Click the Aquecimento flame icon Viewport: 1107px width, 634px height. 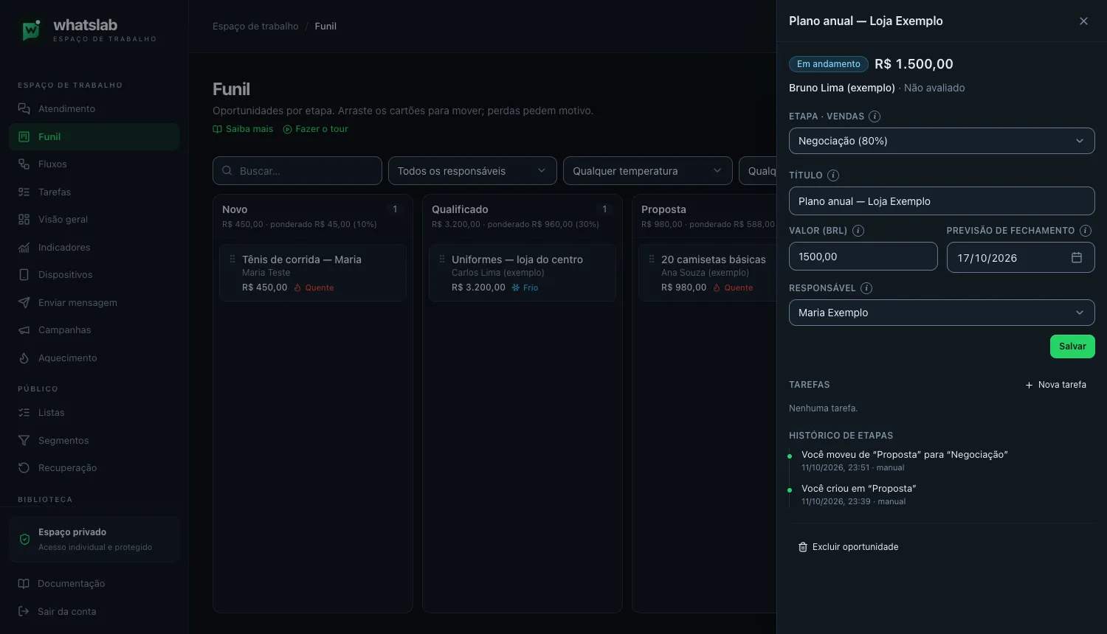click(x=24, y=358)
